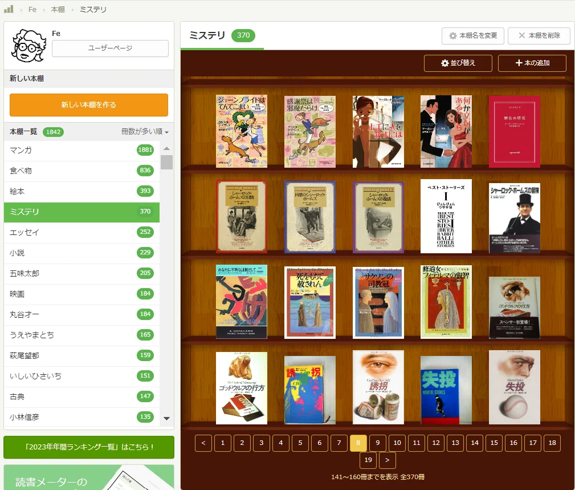Select the 映画 bookshelf
Screen dimensions: 575x490
(x=81, y=294)
